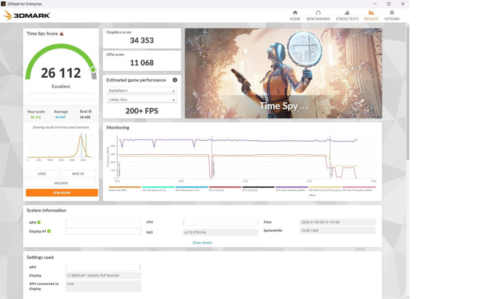Click the Graphics score value 34 353
The image size is (490, 299).
[142, 40]
